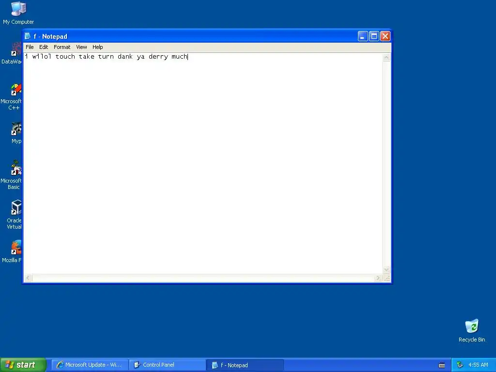This screenshot has height=372, width=496.
Task: Click the vertical scrollbar up arrow
Action: (x=386, y=58)
